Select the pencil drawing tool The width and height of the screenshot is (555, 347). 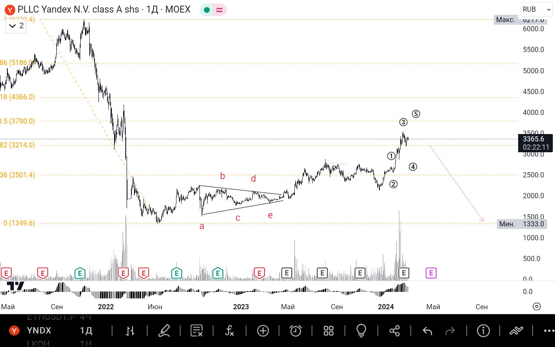click(164, 331)
